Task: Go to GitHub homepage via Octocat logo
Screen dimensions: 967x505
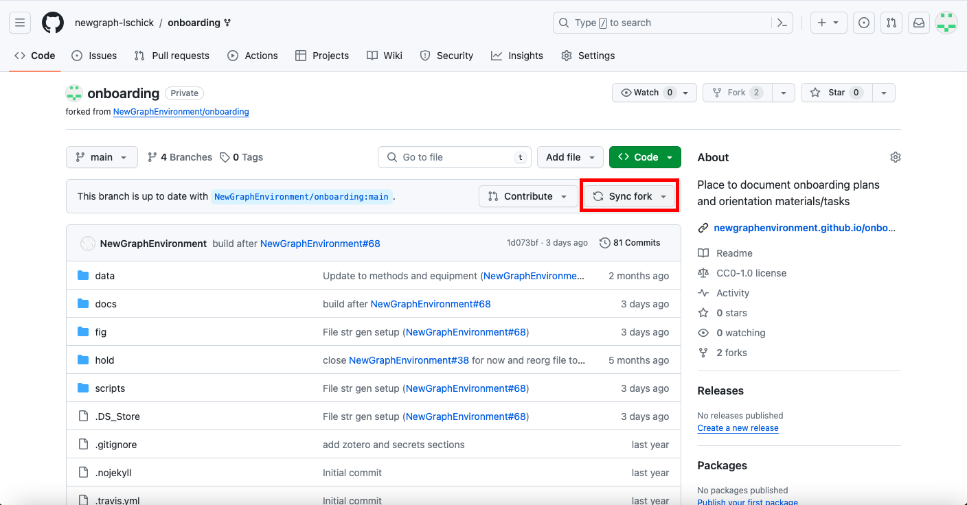Action: (x=53, y=23)
